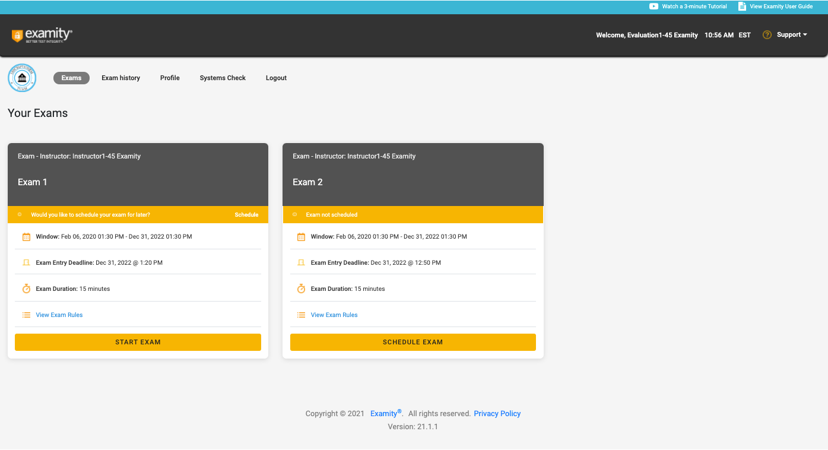This screenshot has height=450, width=828.
Task: Go to the Profile tab
Action: (x=170, y=78)
